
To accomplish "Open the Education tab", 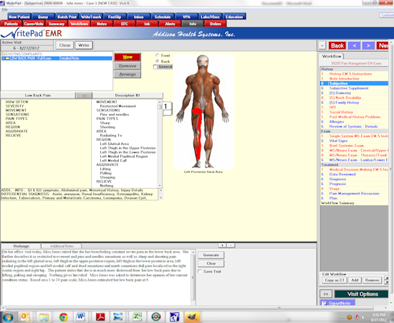I will click(234, 17).
